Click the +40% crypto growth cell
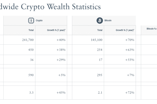This screenshot has height=104, width=157. pos(61,40)
